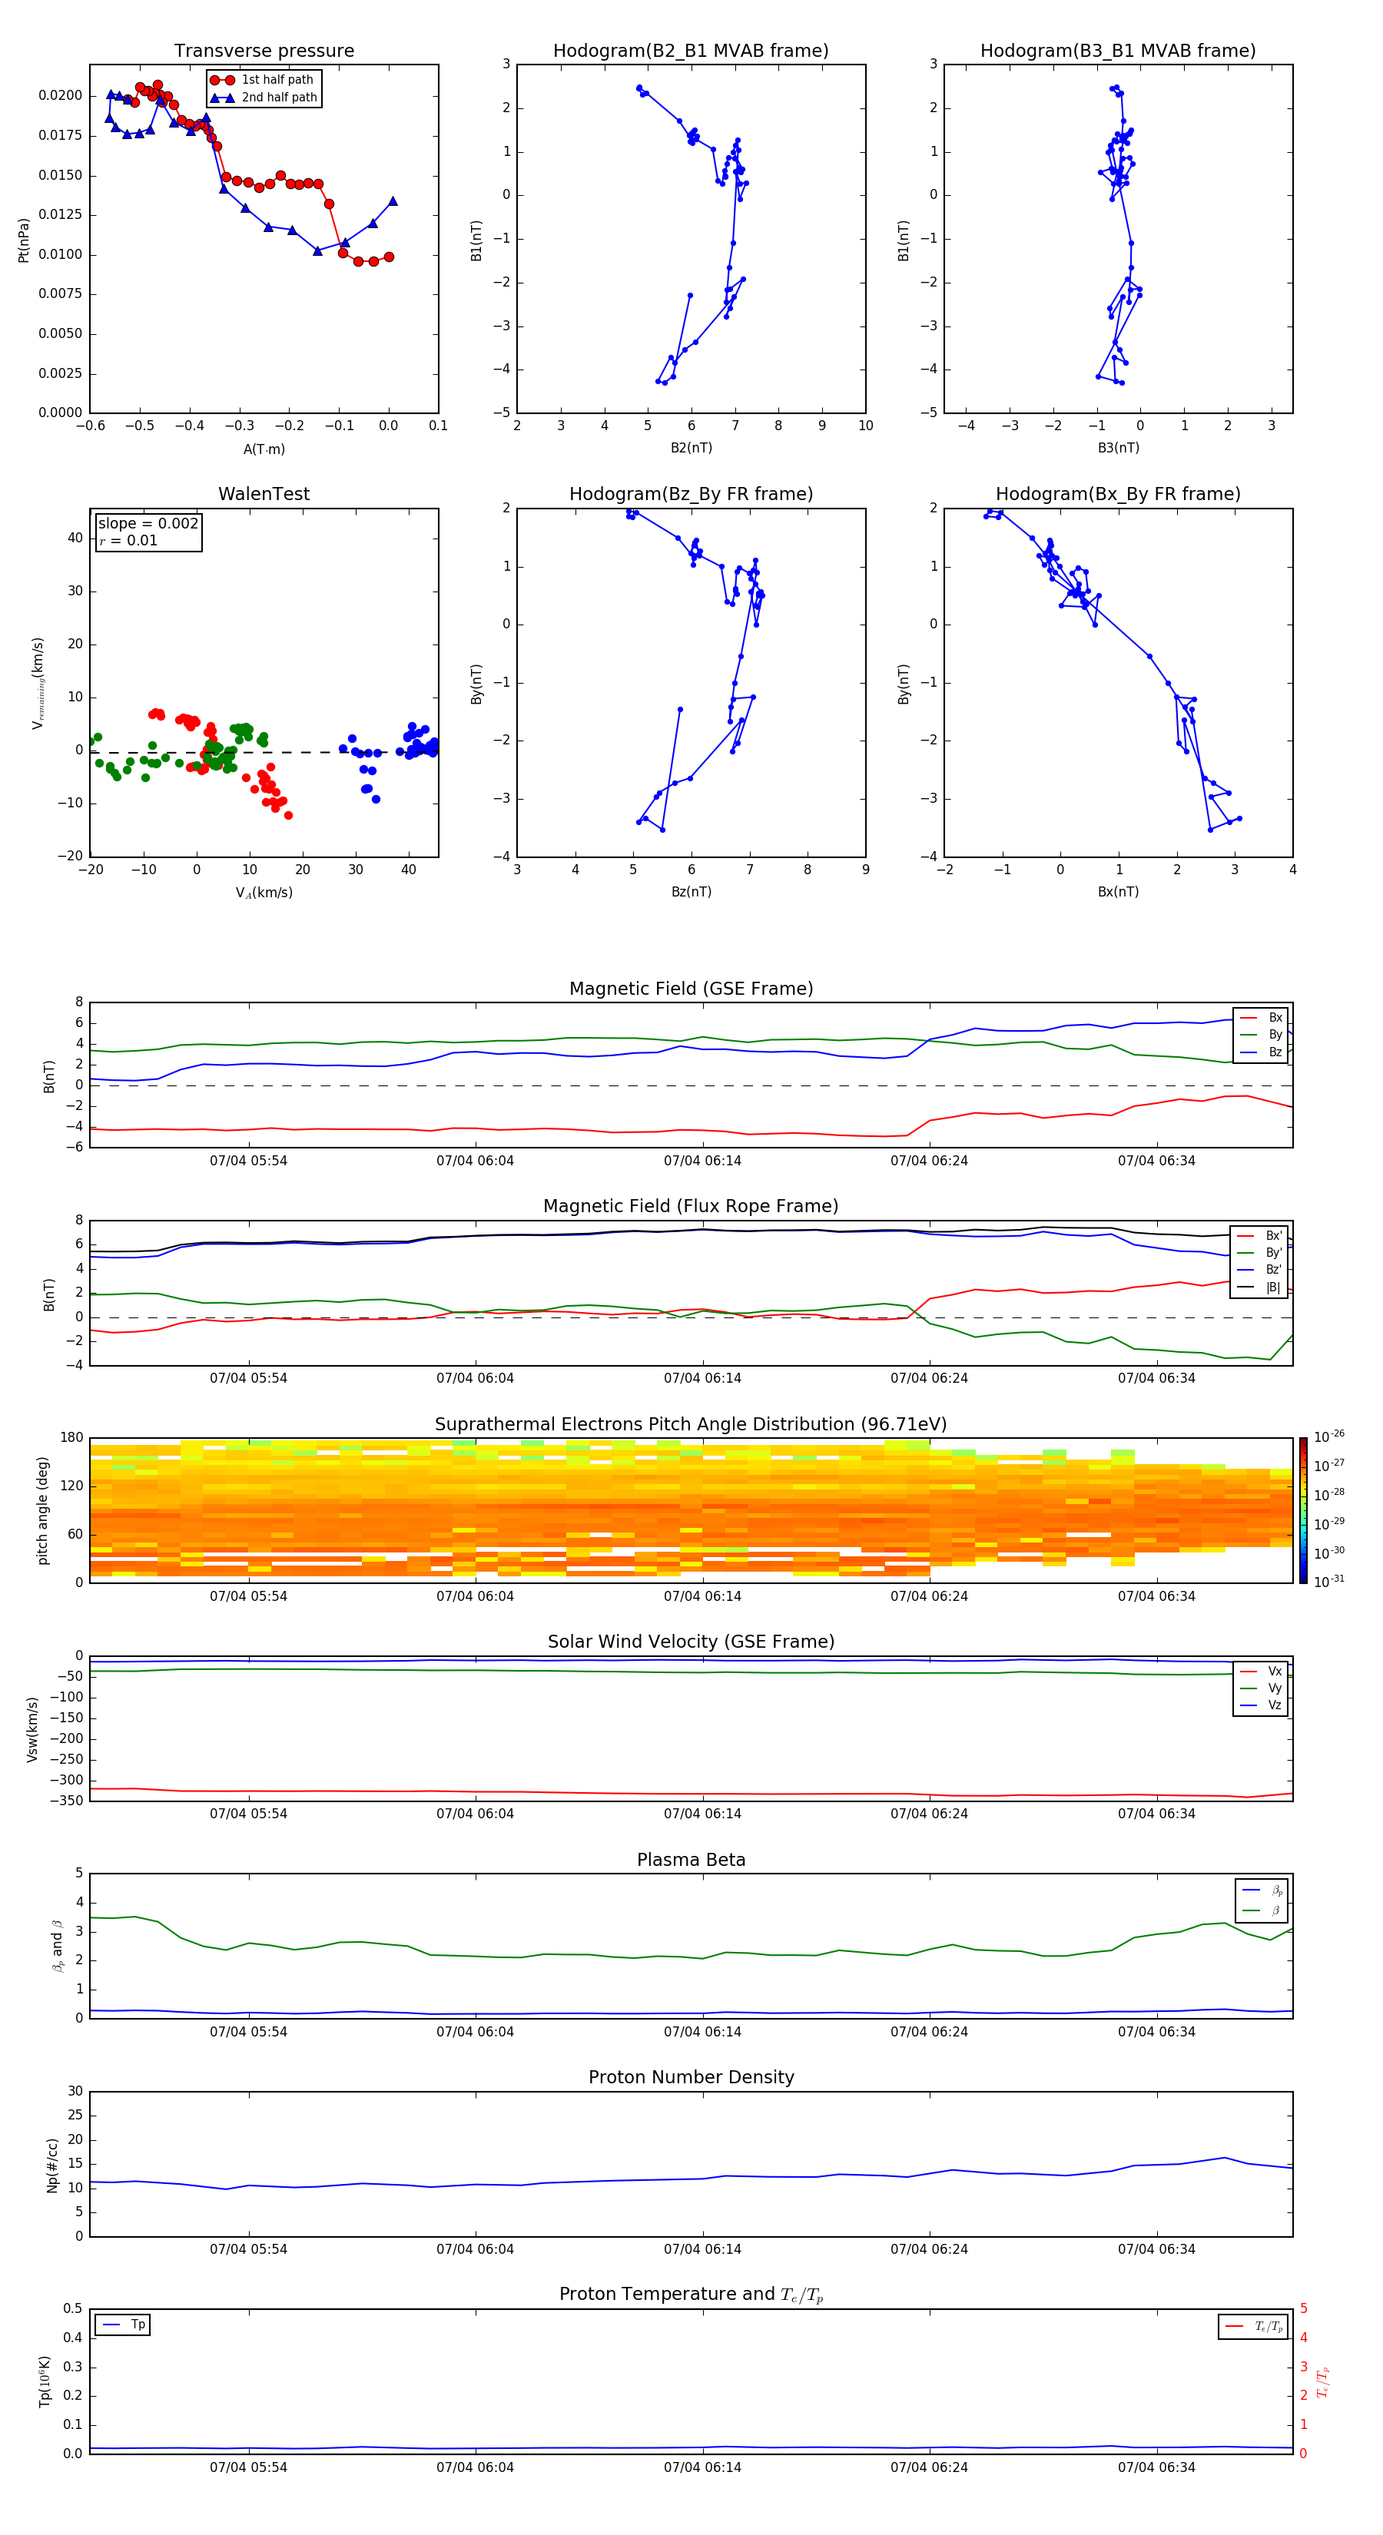Select the '1st half path' legend entry
The width and height of the screenshot is (1383, 2535).
[263, 80]
